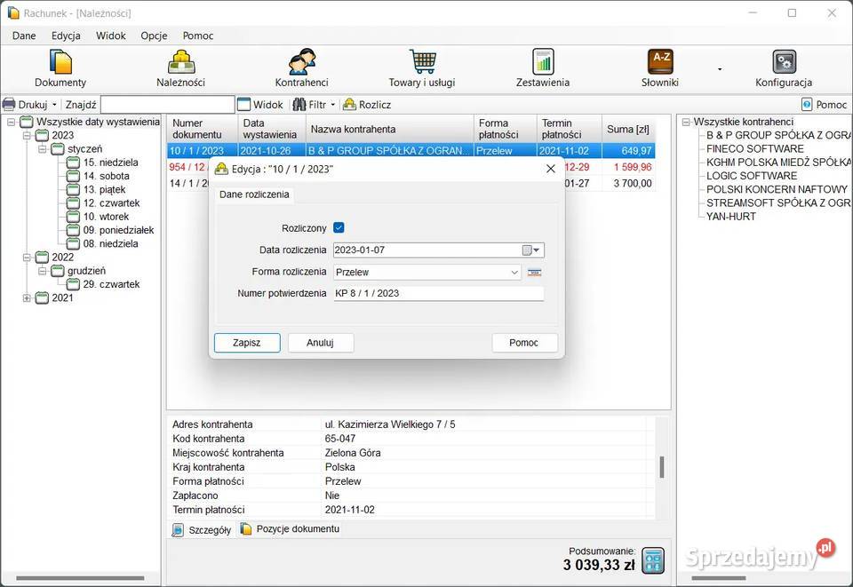This screenshot has height=587, width=853.
Task: Click the Anuluj button
Action: [x=321, y=343]
